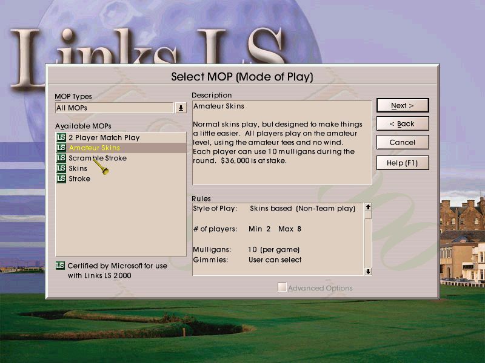Image resolution: width=485 pixels, height=363 pixels.
Task: Click the LS icon beside 2 Player Match Play
Action: [61, 137]
